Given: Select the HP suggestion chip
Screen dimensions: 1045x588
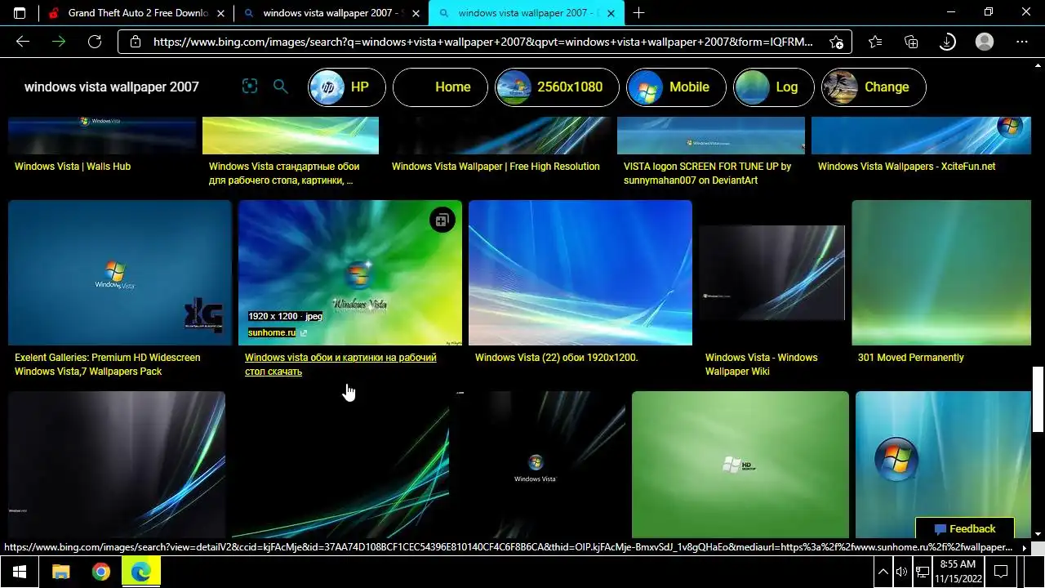Looking at the screenshot, I should click(347, 87).
